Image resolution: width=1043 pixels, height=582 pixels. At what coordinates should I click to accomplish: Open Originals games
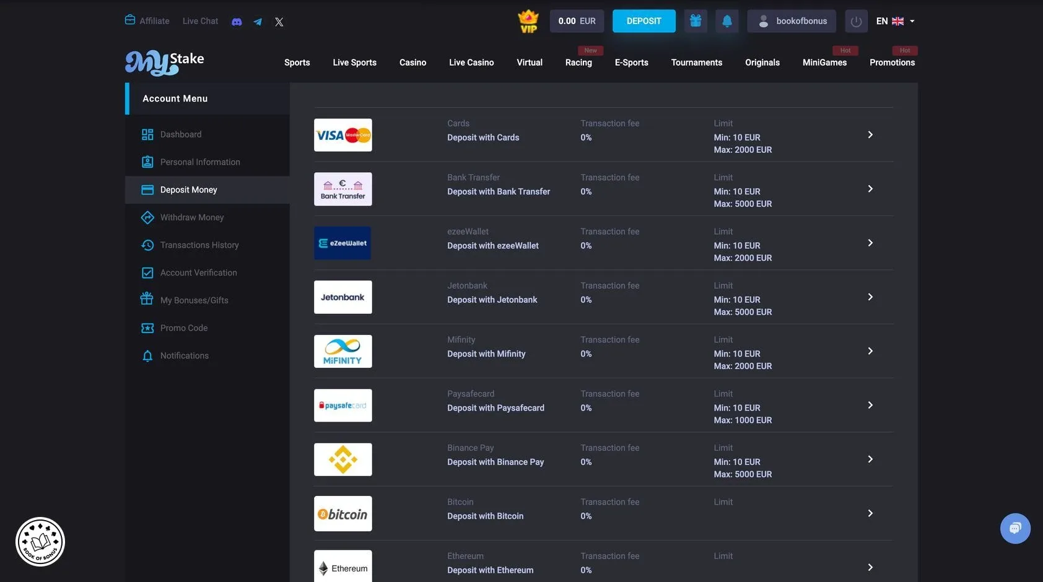pos(762,63)
